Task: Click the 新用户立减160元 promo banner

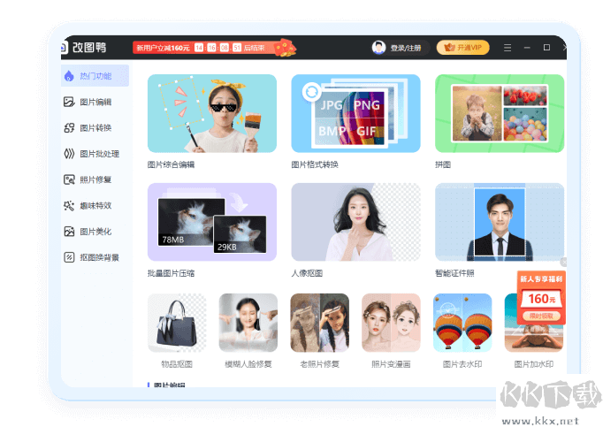Action: [214, 48]
